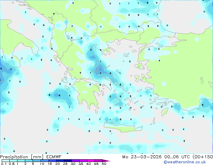The height and width of the screenshot is (165, 213).
Task: Select the 35–40 mm legend swatch
Action: [x=83, y=161]
